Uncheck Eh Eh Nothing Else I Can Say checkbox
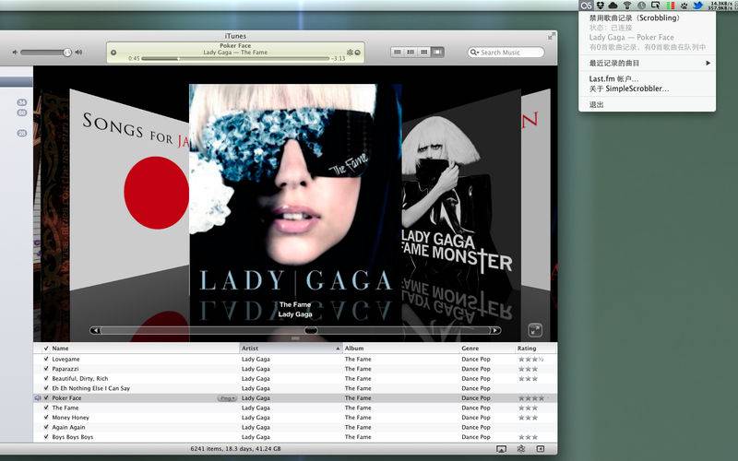 coord(46,388)
